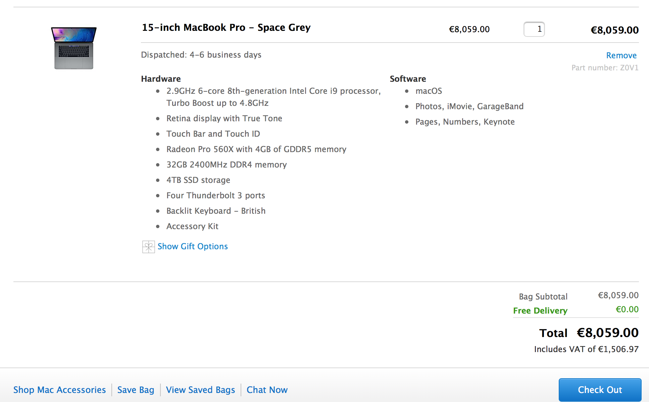Click the quantity input field

pos(534,29)
